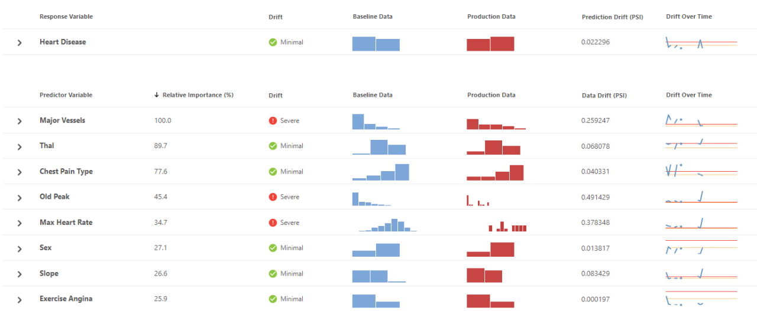Click the green check icon for Thal

[273, 146]
